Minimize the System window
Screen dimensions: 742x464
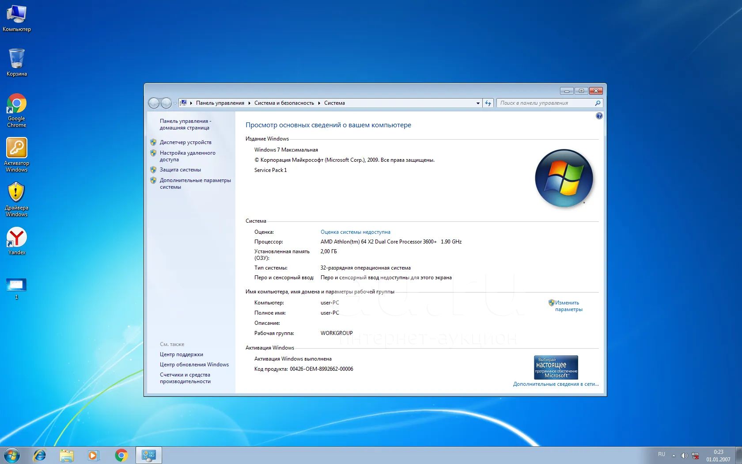tap(567, 91)
